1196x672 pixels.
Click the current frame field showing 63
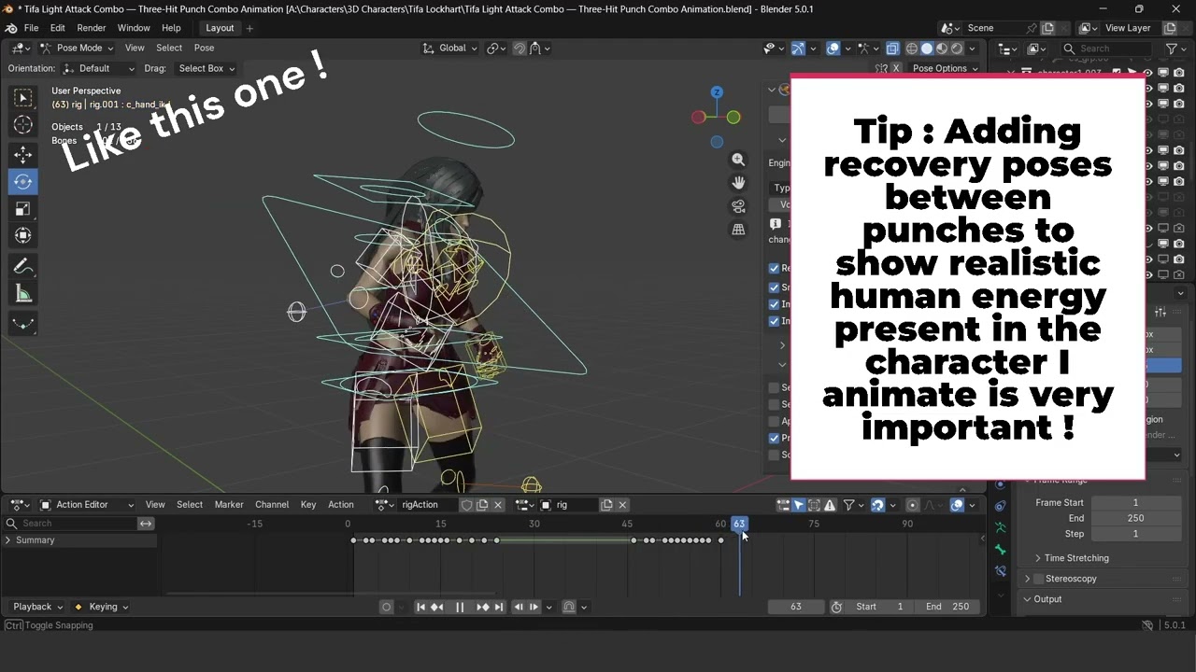[796, 607]
